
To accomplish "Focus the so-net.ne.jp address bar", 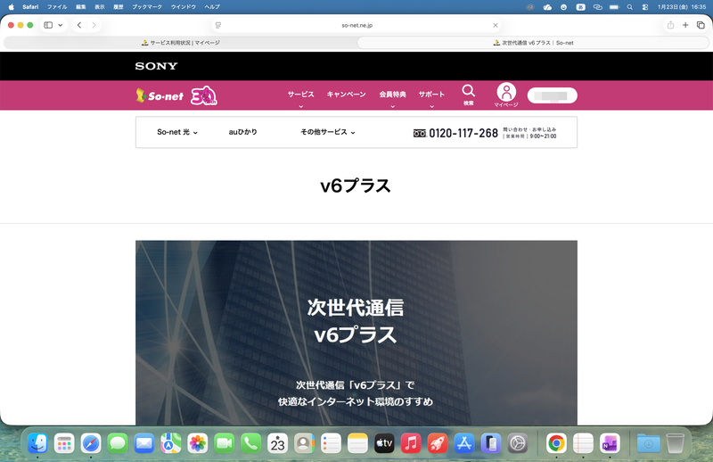I will (x=357, y=26).
